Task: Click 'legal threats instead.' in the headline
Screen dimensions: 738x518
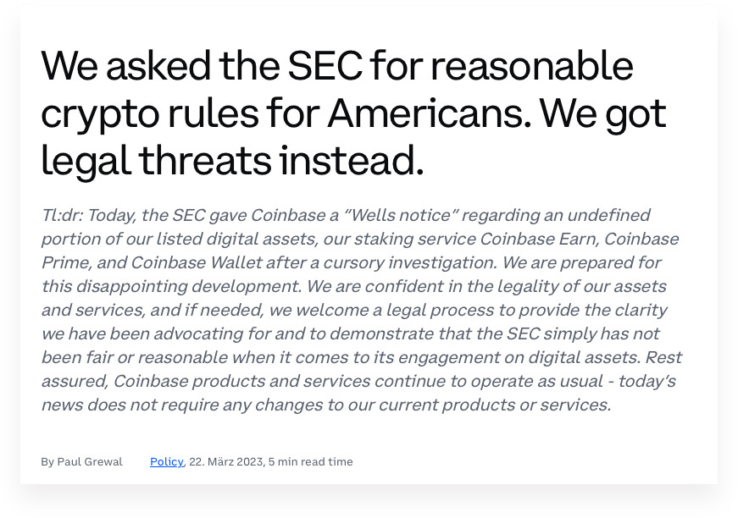Action: (x=232, y=161)
